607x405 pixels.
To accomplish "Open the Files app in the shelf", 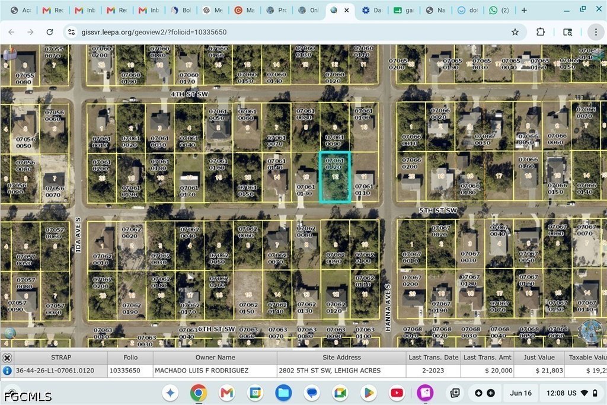I will coord(283,393).
